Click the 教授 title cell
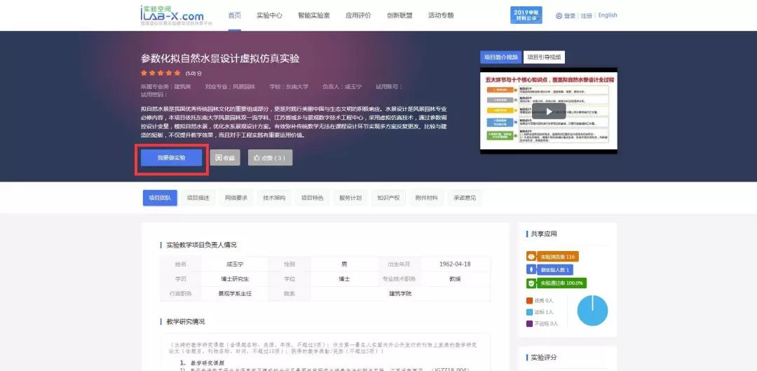Screen dimensions: 757x371 (x=456, y=278)
